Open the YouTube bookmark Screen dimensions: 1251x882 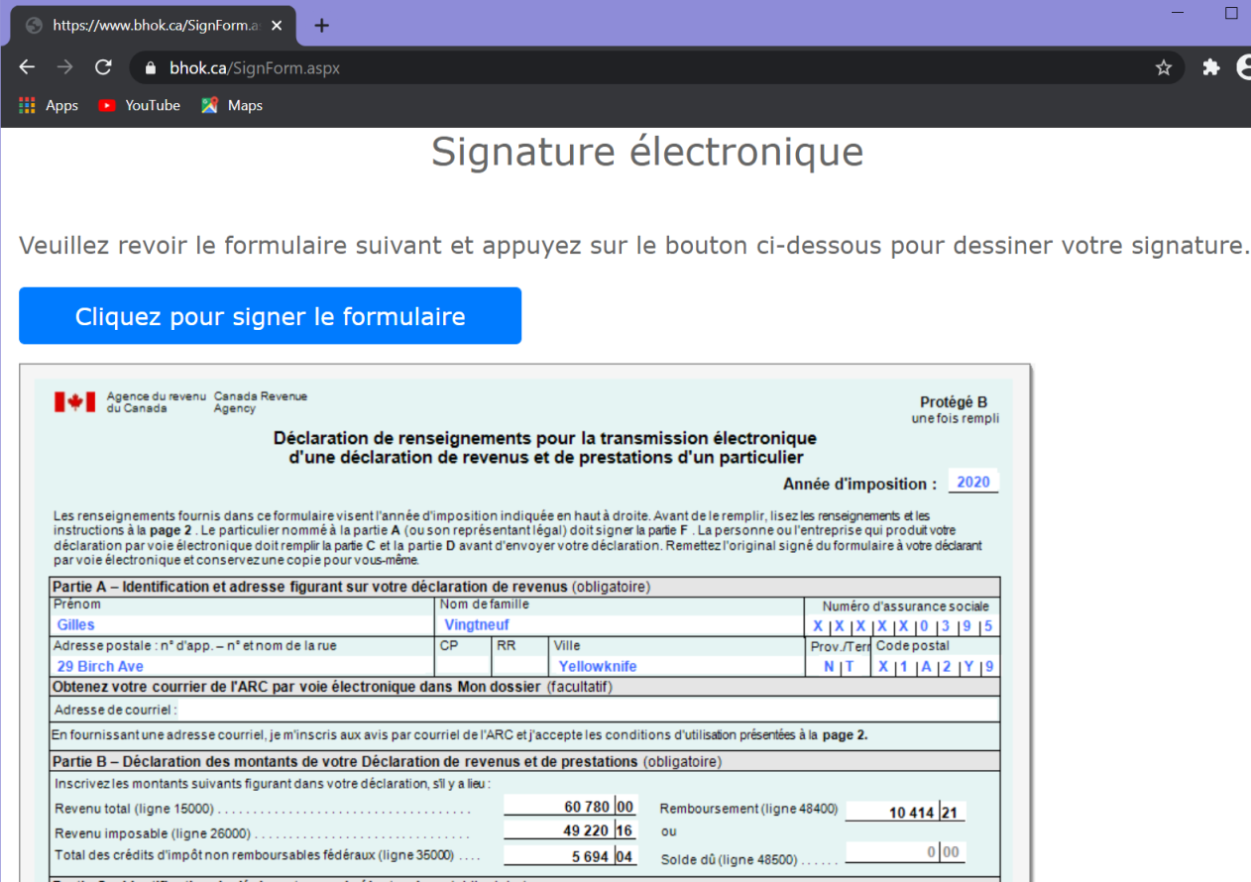pyautogui.click(x=140, y=105)
